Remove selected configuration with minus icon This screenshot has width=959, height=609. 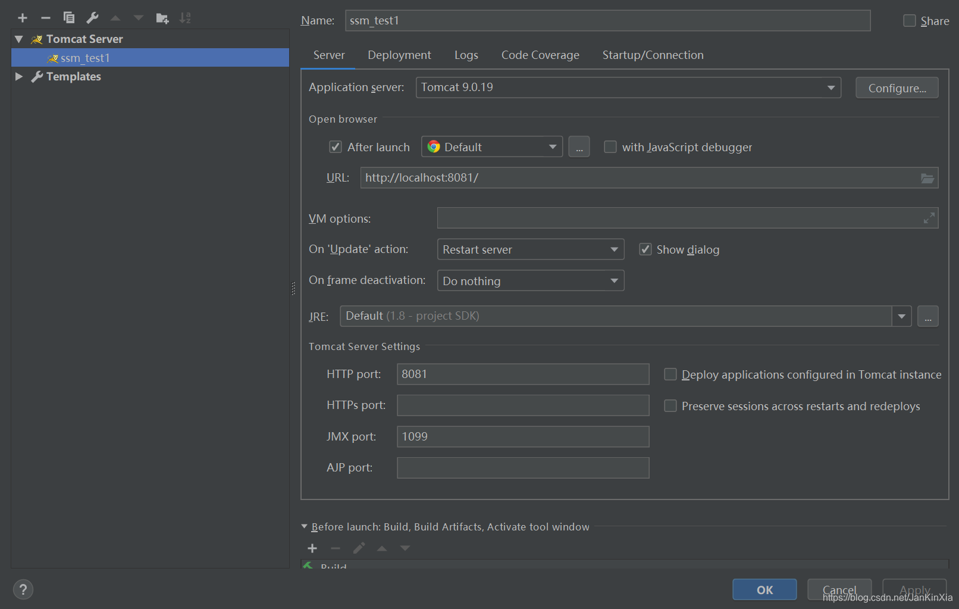[46, 18]
